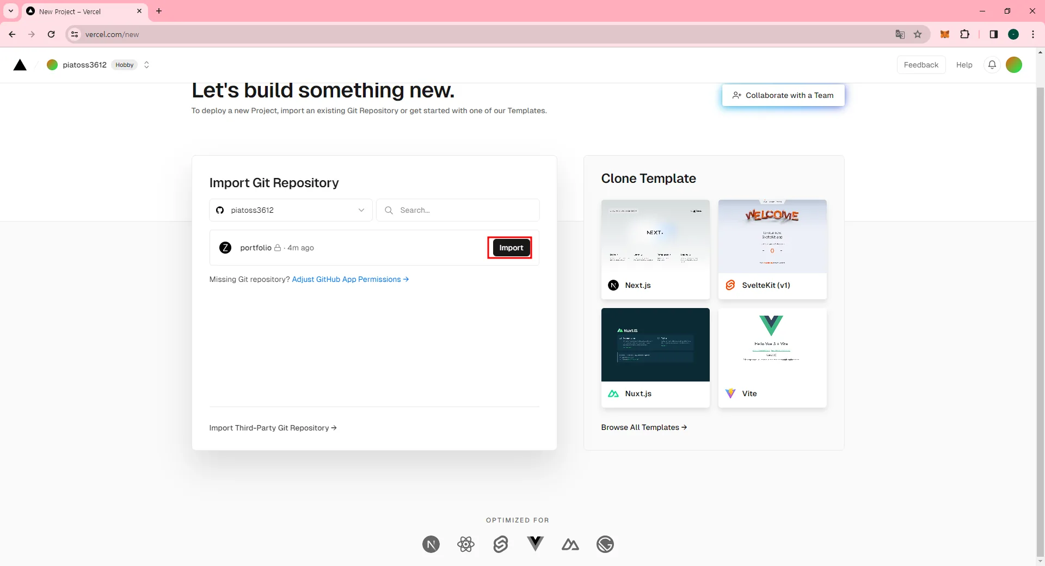The image size is (1045, 566).
Task: Bookmark this page with the star icon
Action: coord(918,34)
